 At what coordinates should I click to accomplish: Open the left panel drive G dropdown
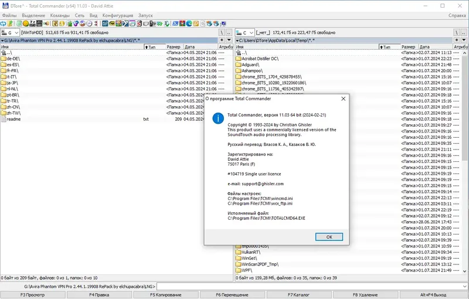[10, 33]
